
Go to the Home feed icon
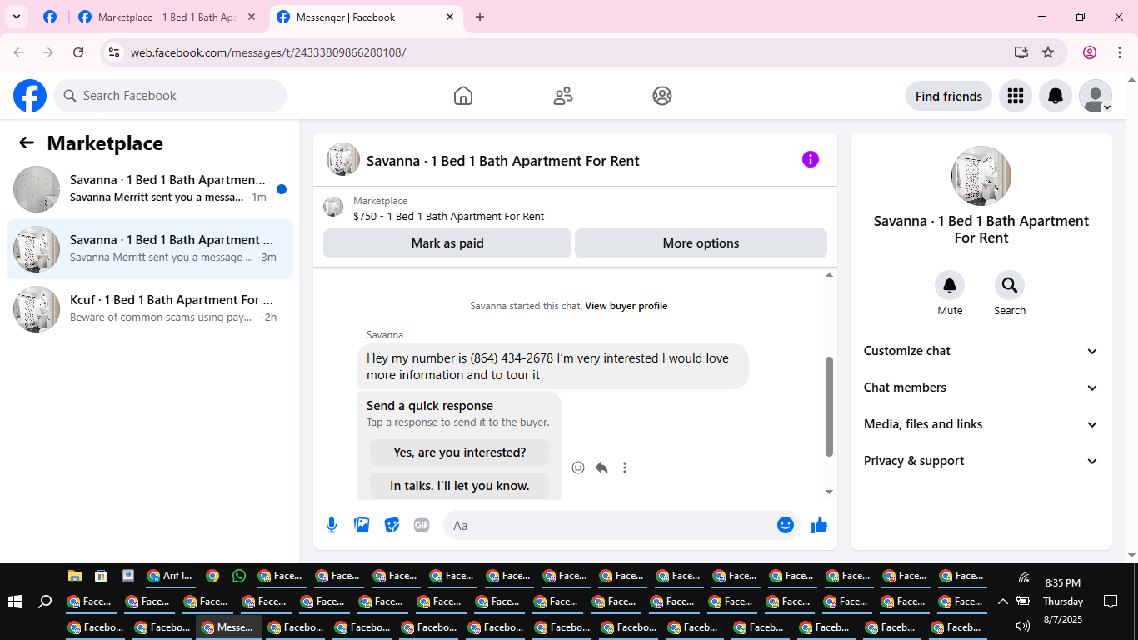coord(463,96)
